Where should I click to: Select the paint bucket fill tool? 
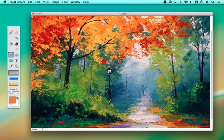[x=17, y=38]
